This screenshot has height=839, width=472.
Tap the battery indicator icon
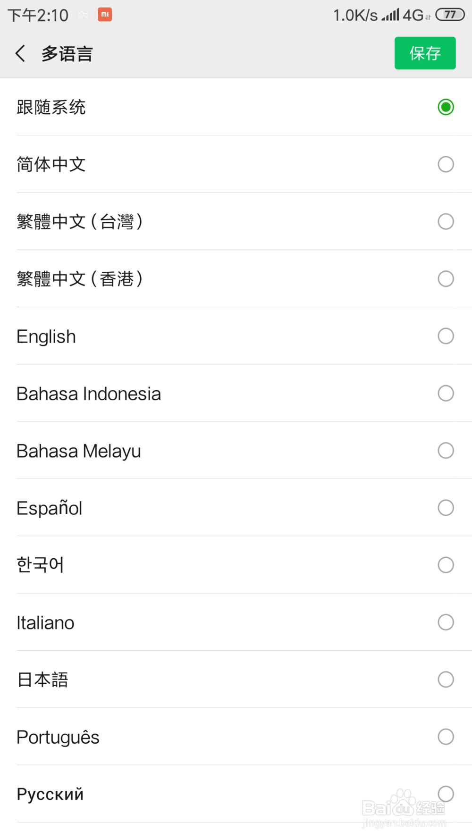450,15
